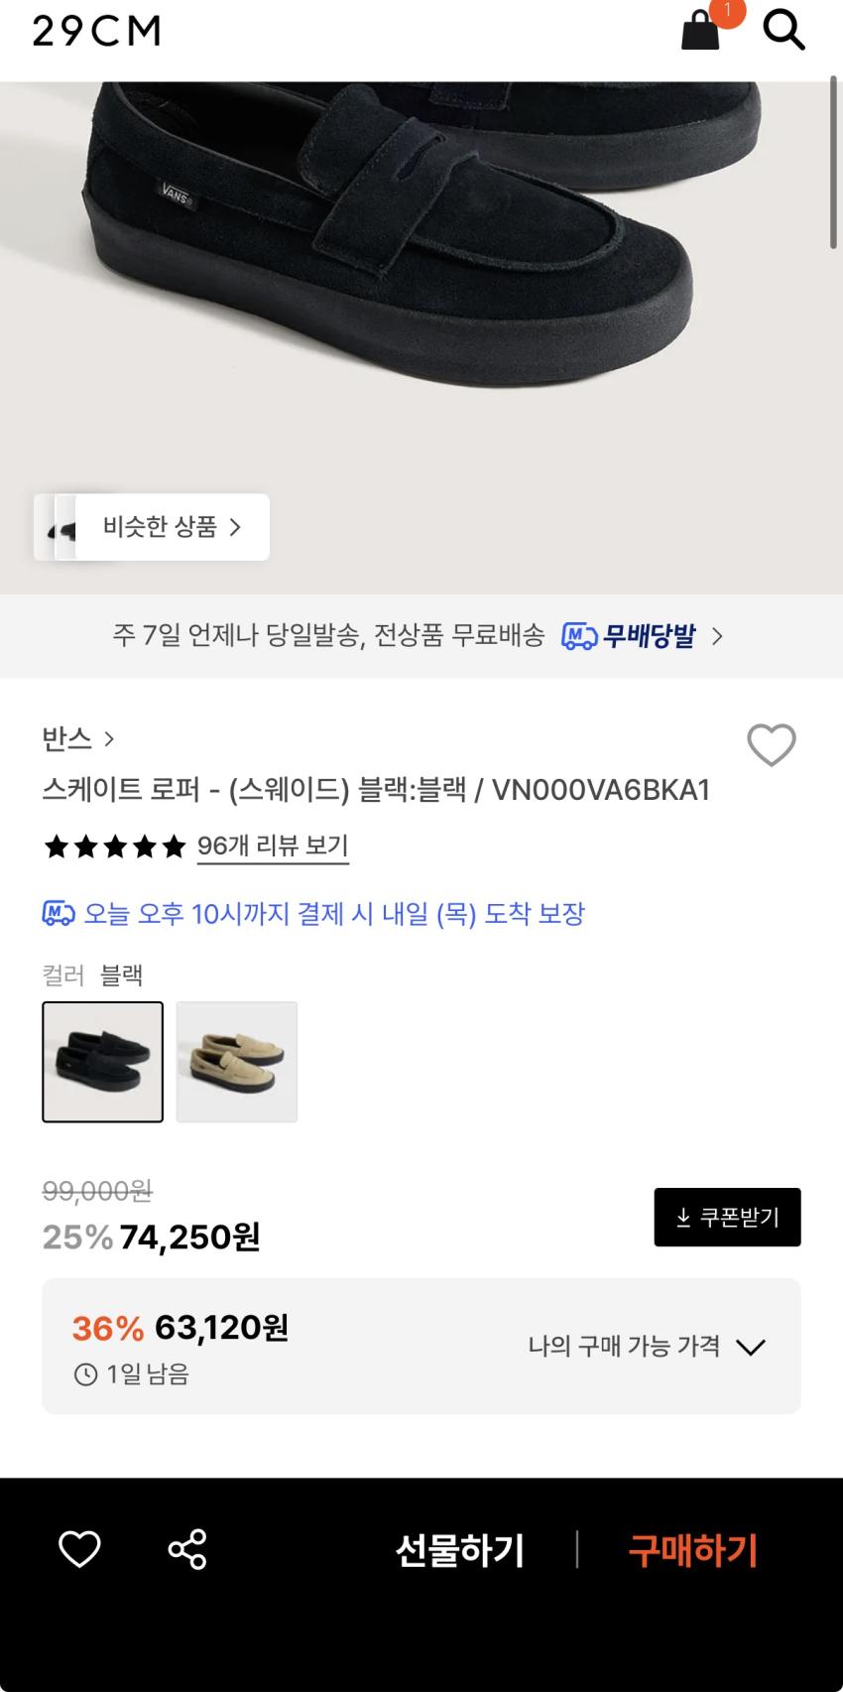
Task: Click the free shipping banner text
Action: coord(328,636)
